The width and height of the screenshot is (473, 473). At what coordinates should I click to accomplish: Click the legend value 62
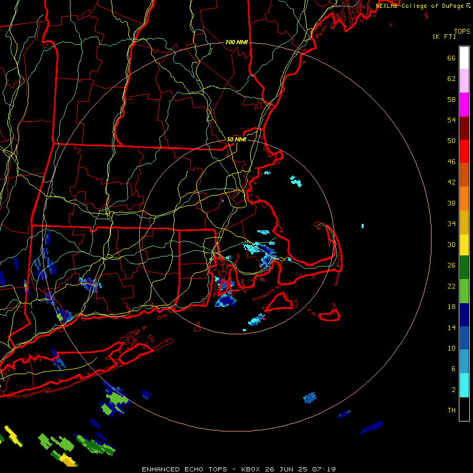(x=451, y=79)
